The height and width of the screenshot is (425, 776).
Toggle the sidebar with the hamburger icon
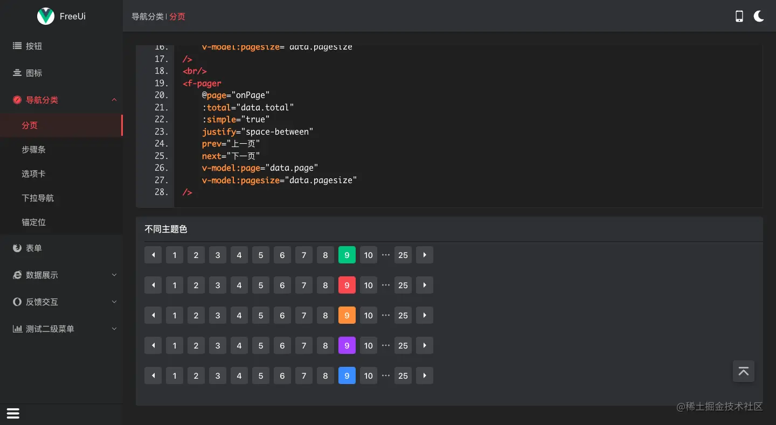[x=13, y=414]
